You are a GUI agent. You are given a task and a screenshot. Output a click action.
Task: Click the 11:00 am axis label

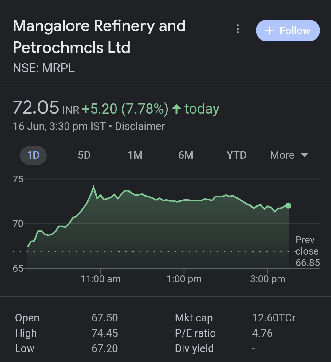pyautogui.click(x=100, y=279)
